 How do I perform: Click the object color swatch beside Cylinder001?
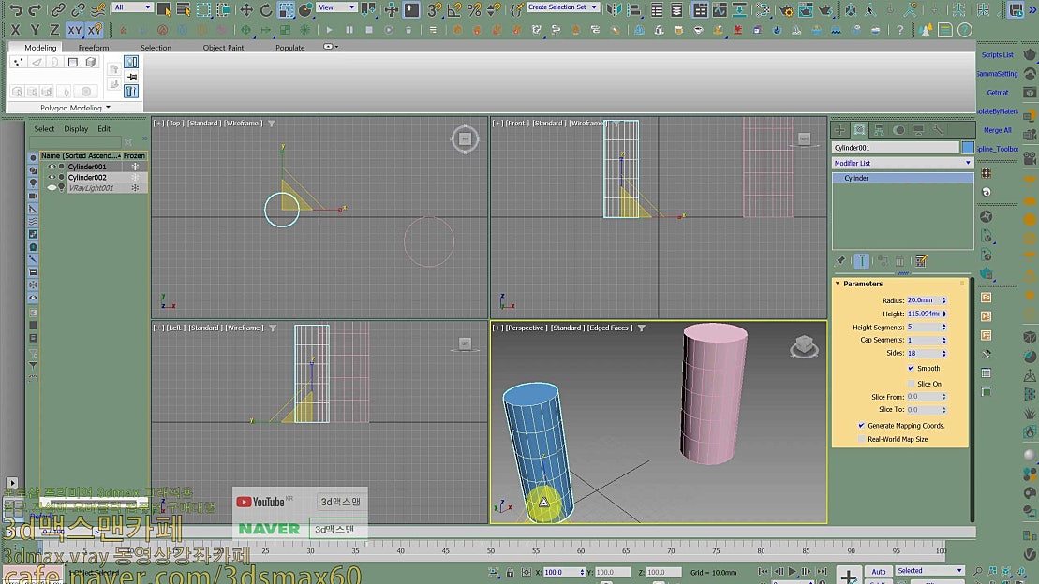click(969, 146)
